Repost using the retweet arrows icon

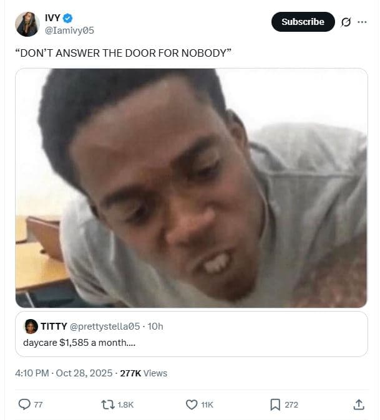(x=108, y=404)
